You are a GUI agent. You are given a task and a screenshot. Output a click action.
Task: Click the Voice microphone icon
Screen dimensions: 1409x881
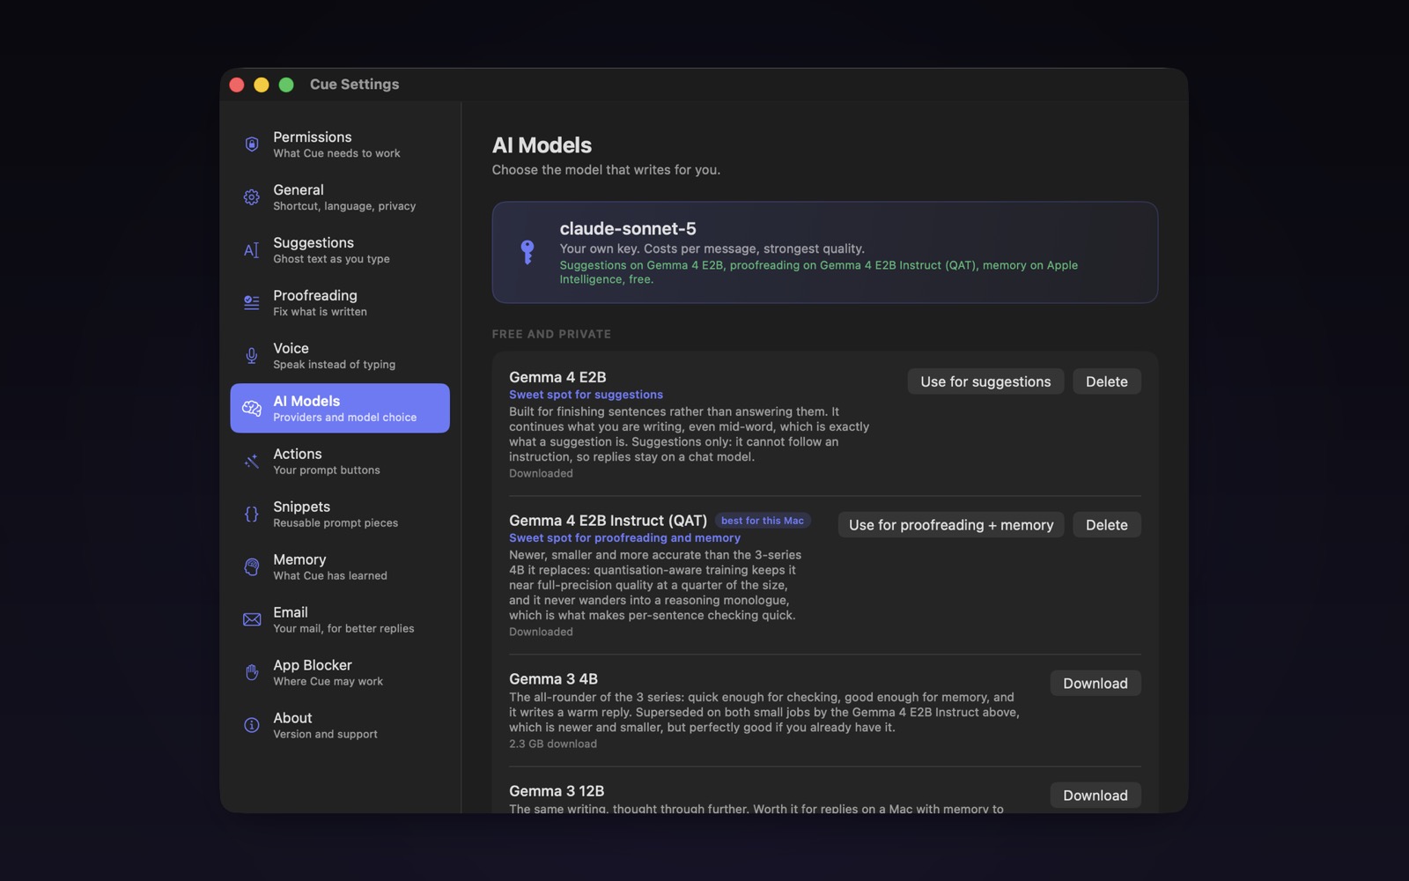click(252, 356)
